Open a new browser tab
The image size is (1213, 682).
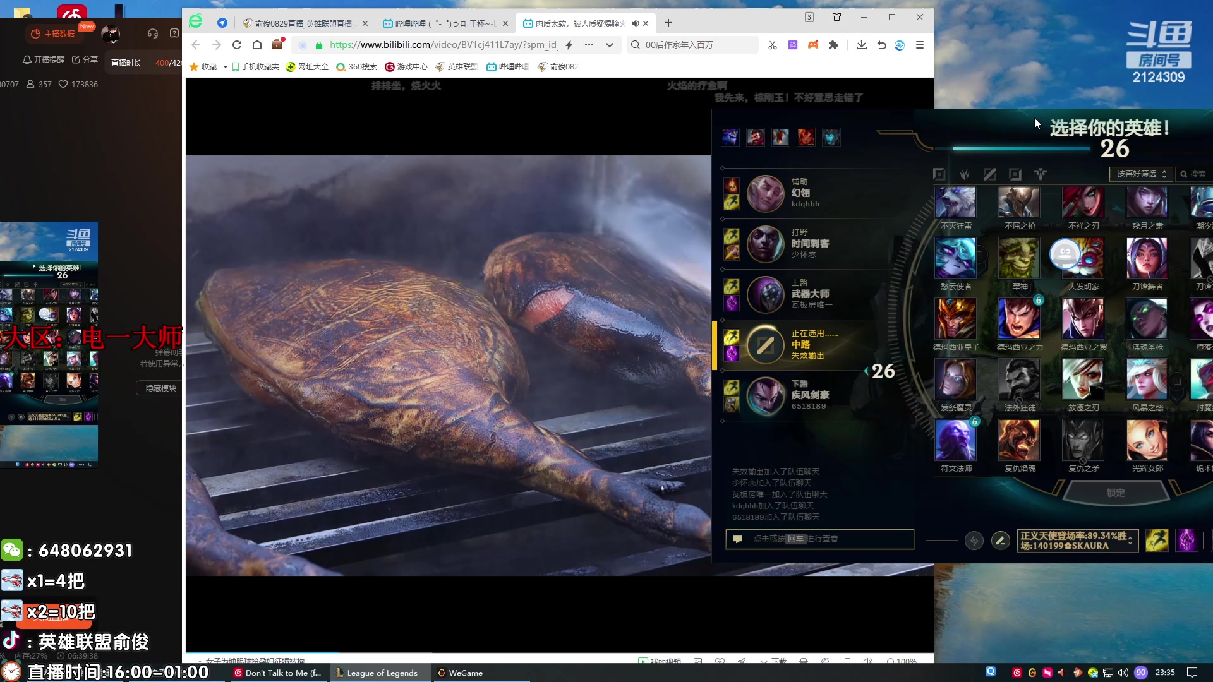pos(668,23)
